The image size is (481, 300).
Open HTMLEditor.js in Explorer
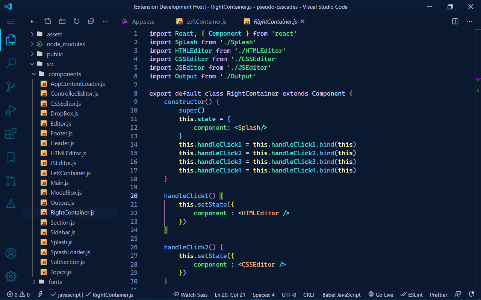[x=68, y=153]
